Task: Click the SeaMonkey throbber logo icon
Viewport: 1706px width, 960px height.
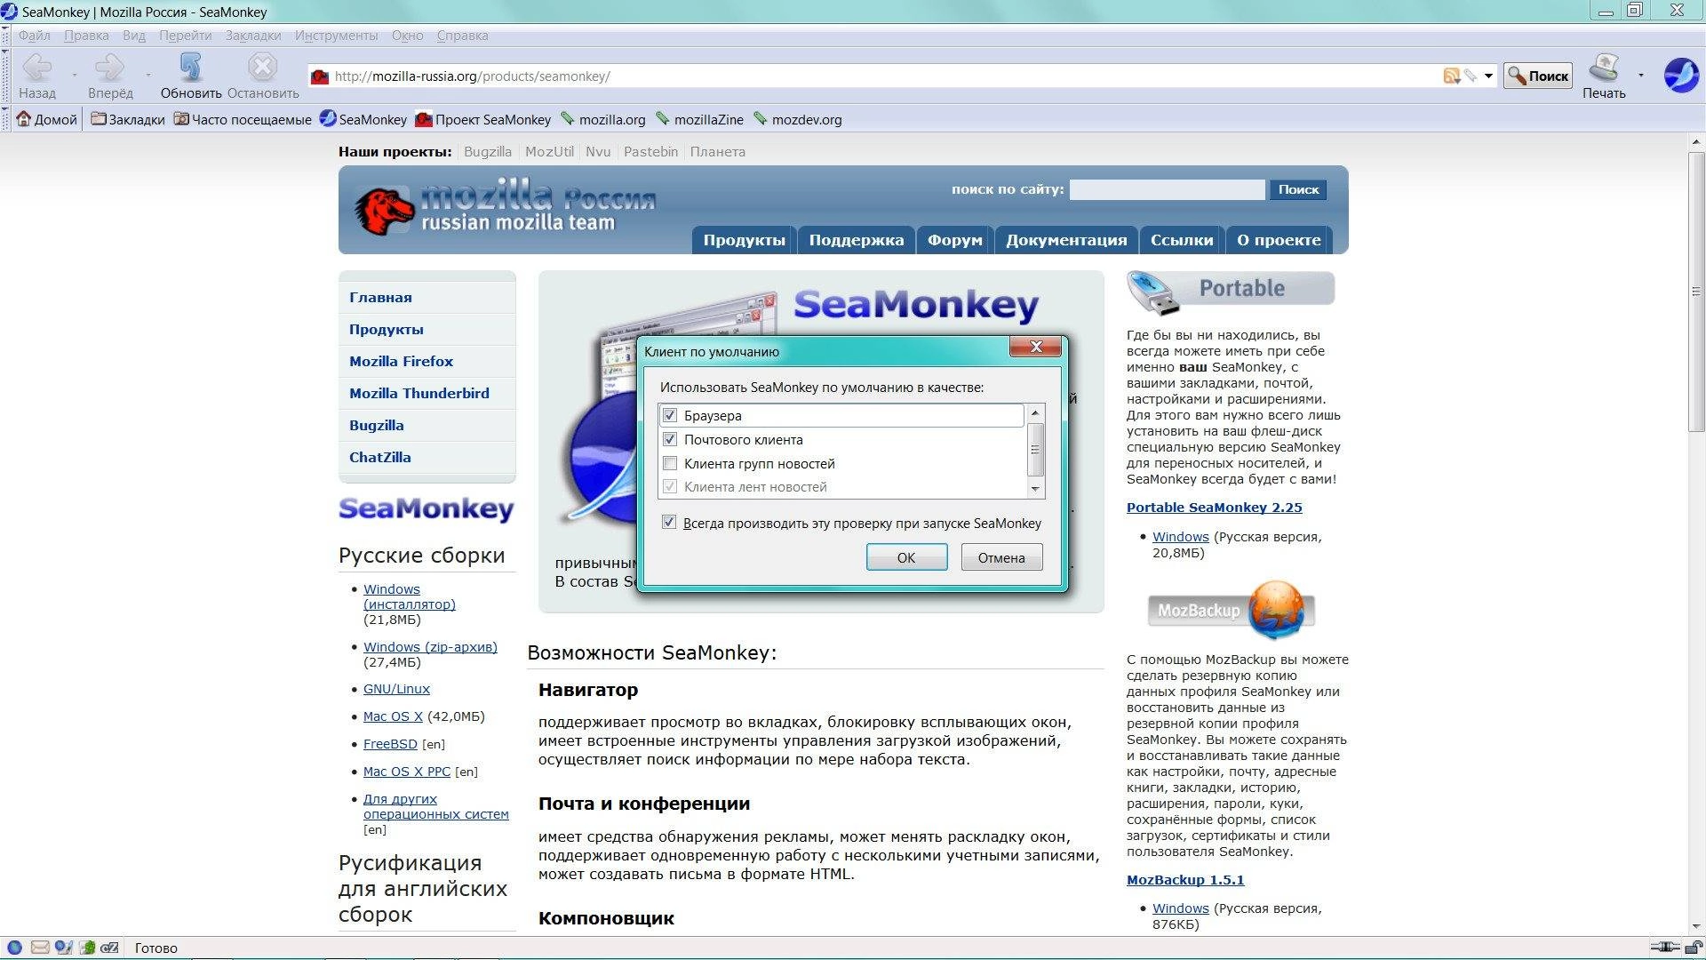Action: pos(1680,75)
